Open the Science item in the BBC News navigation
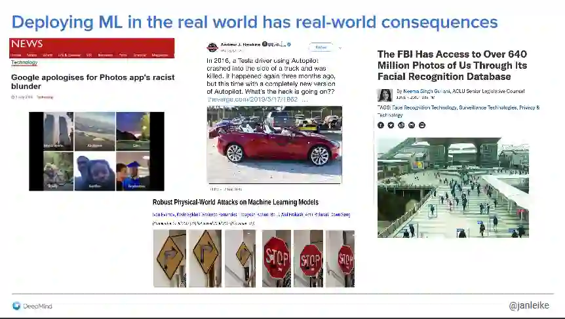 (x=140, y=55)
